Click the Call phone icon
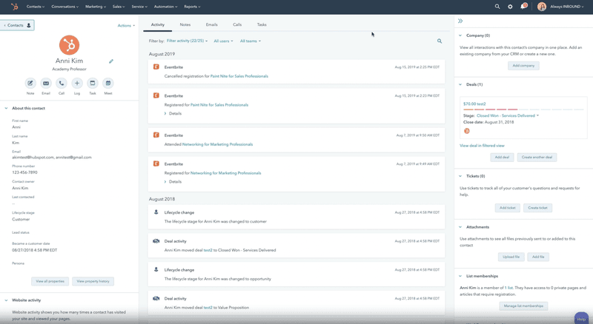 click(62, 83)
